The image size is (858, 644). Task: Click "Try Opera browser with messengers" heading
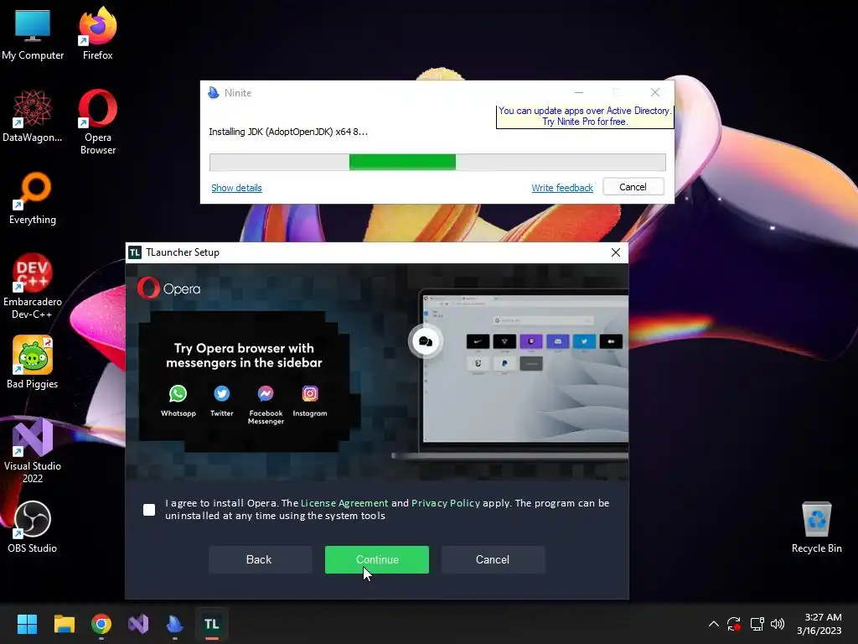244,356
